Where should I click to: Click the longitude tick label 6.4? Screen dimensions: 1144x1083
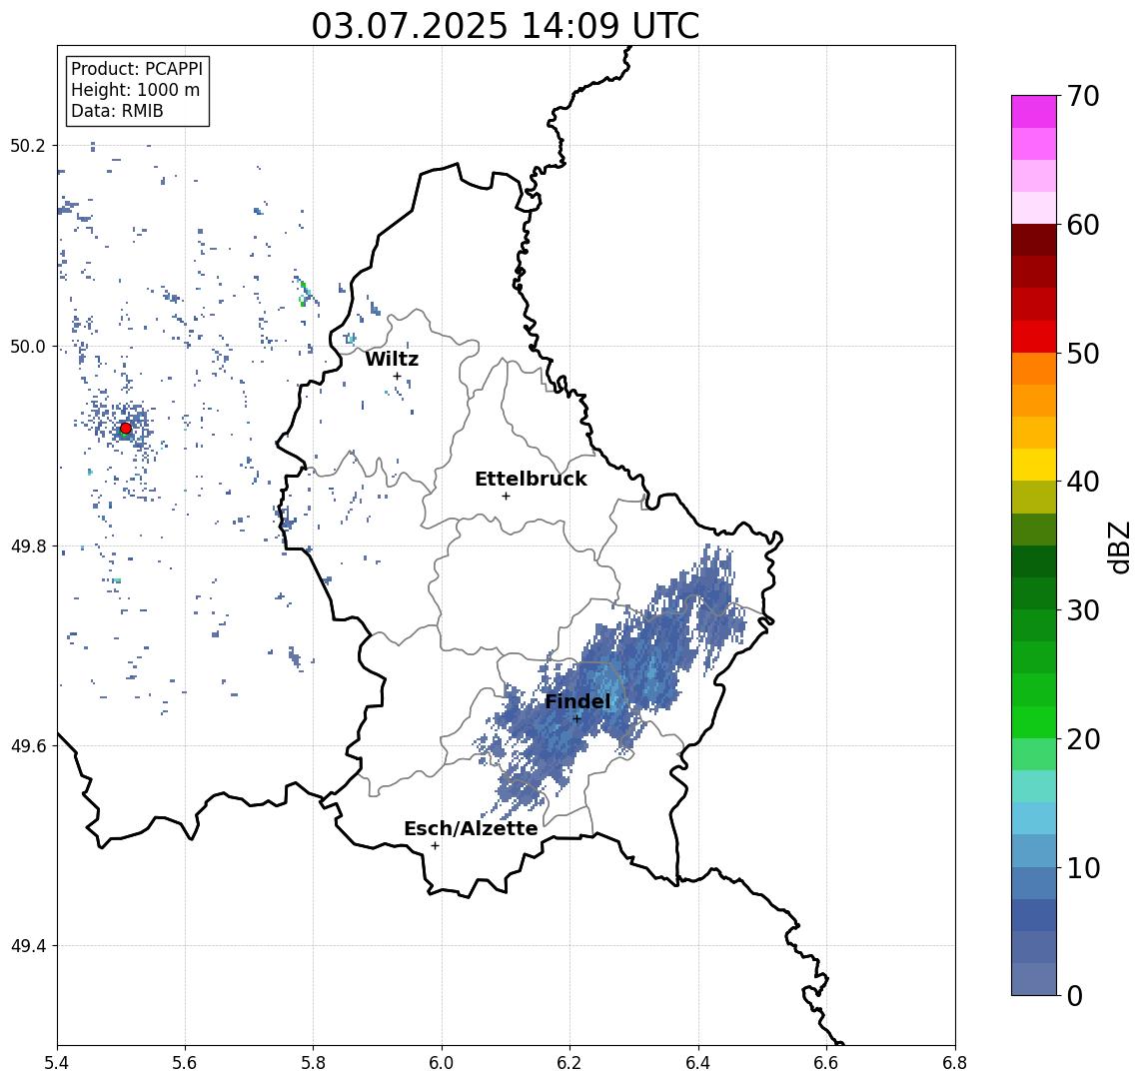tap(698, 1063)
